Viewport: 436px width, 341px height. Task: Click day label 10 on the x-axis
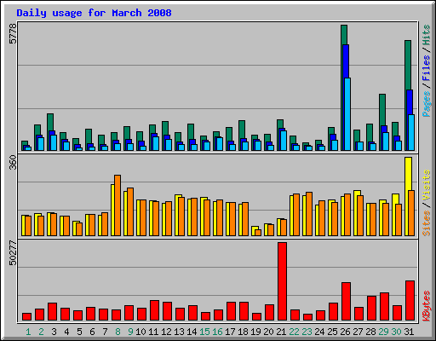click(x=141, y=332)
